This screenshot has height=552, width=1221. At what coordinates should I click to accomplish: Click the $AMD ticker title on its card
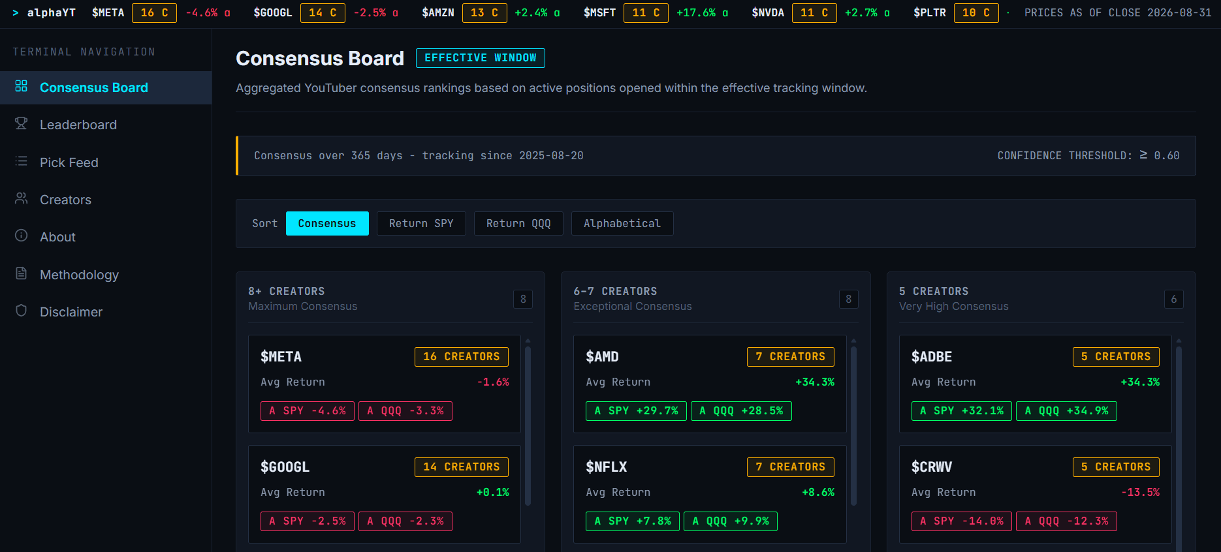[x=602, y=356]
